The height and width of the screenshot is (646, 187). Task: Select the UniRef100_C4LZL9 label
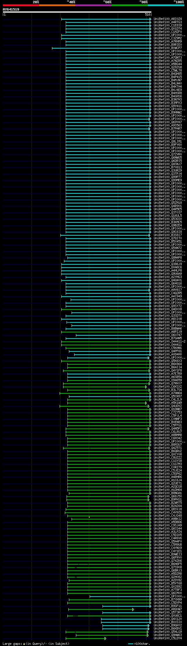(168, 399)
